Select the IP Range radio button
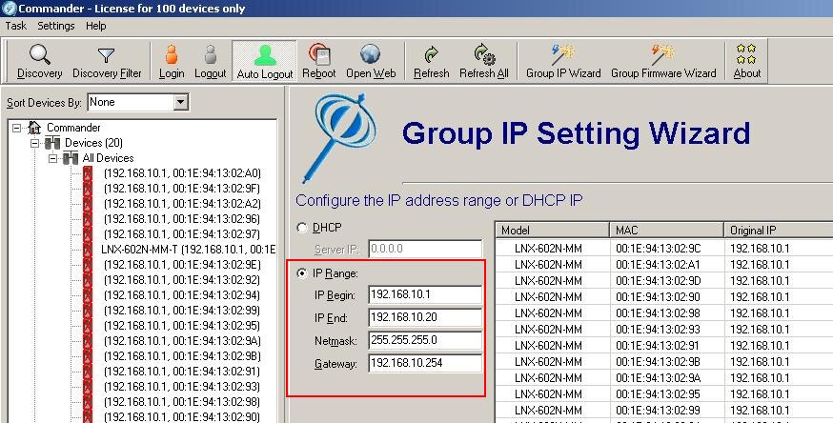Screen dimensions: 833x423 click(x=302, y=273)
